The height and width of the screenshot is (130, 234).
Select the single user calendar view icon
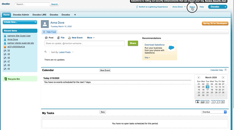(197, 102)
